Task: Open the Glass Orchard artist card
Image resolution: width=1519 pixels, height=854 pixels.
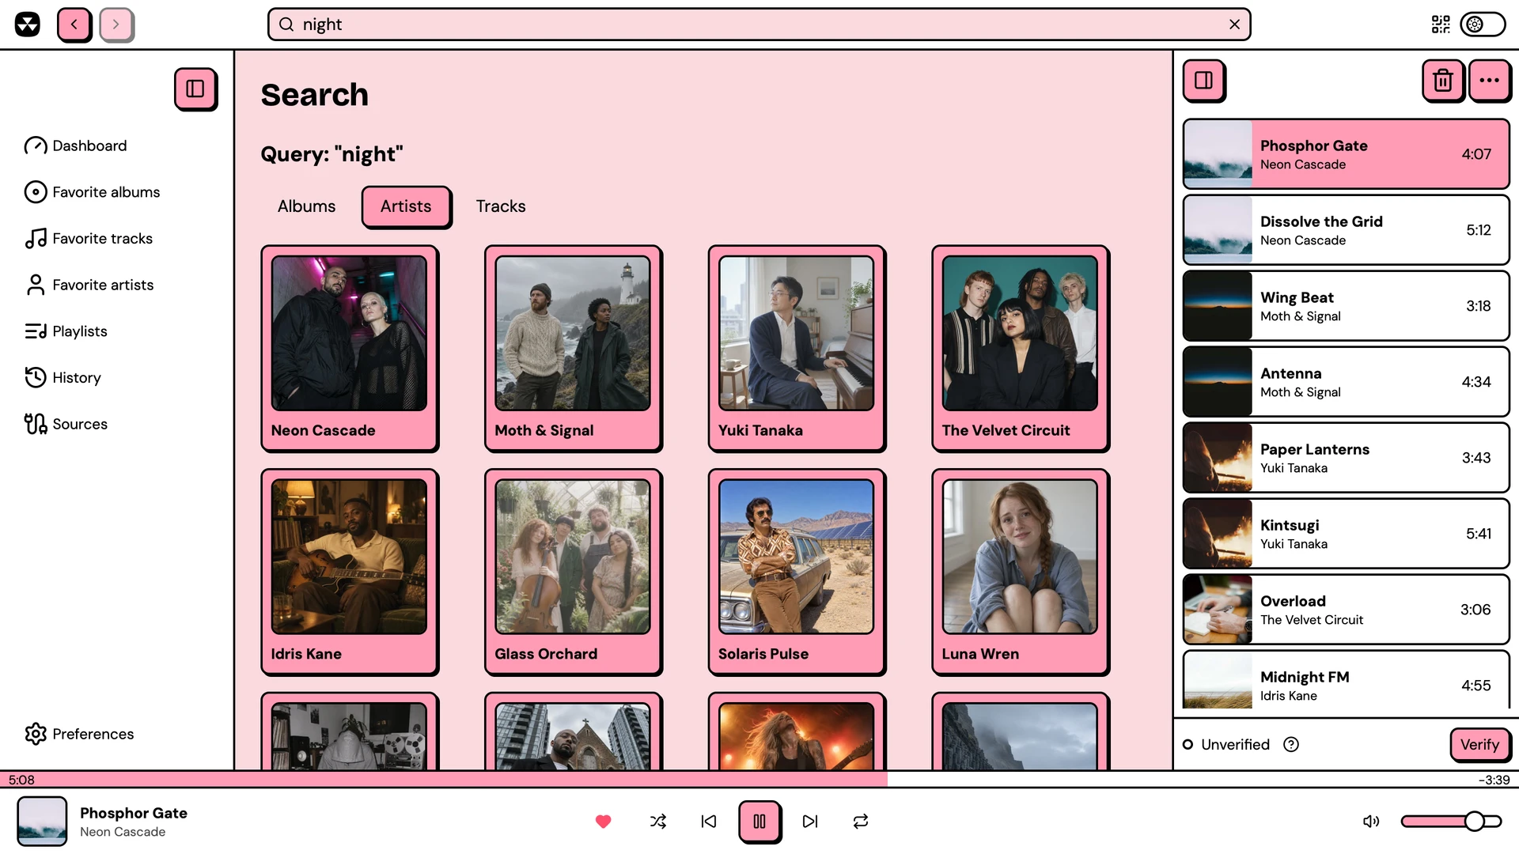Action: (573, 572)
